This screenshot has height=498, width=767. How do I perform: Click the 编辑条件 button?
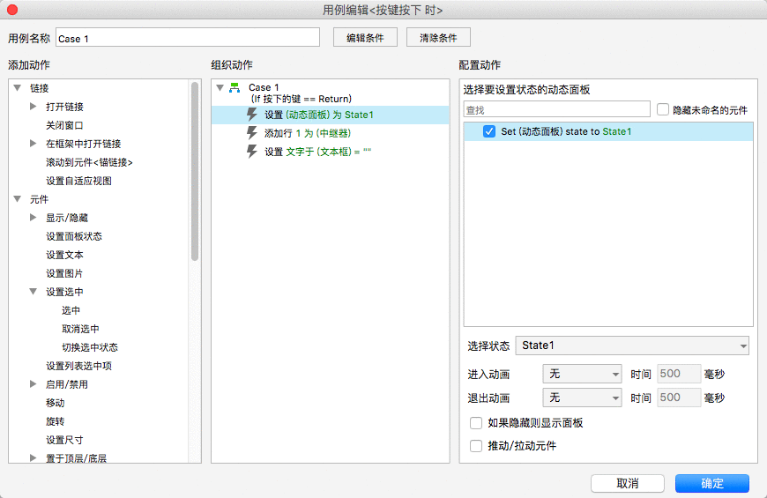point(365,38)
